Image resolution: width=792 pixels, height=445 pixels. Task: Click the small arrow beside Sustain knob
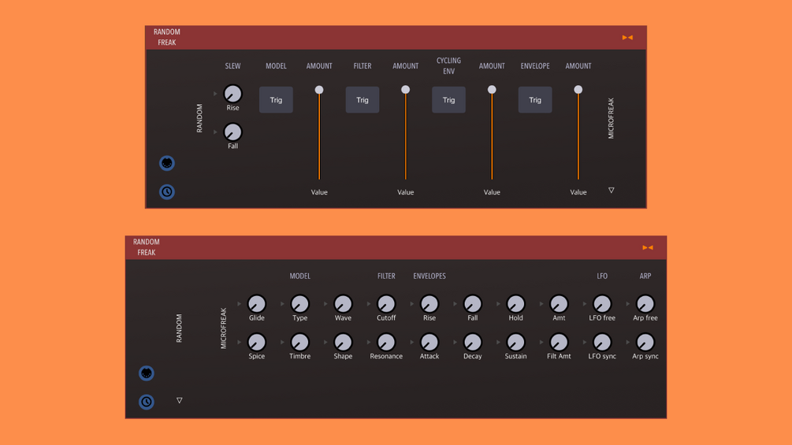coord(498,342)
